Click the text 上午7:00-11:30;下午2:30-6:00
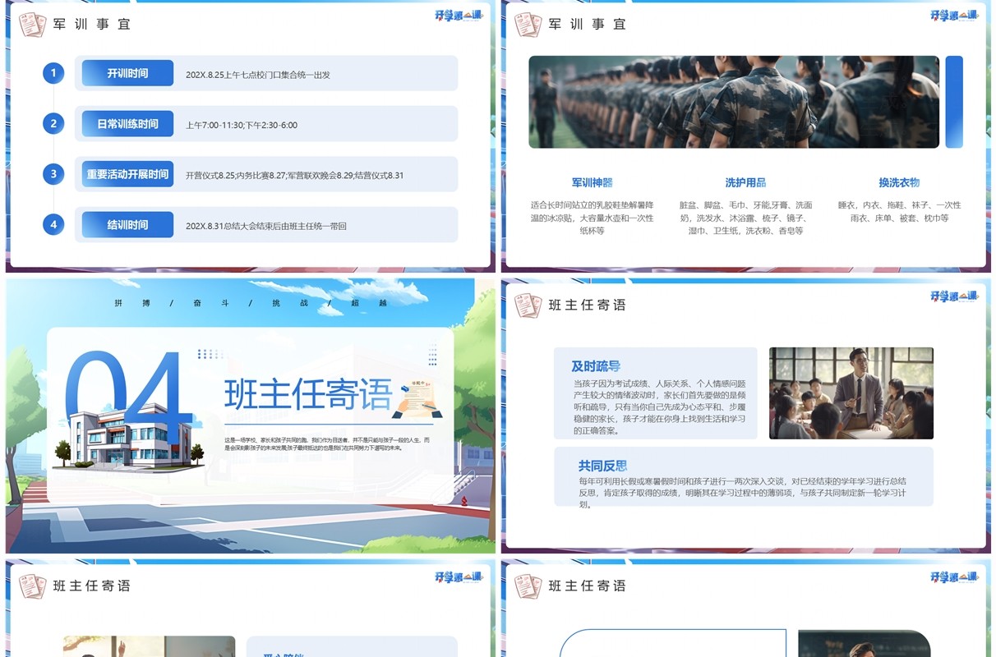996x657 pixels. pyautogui.click(x=242, y=126)
